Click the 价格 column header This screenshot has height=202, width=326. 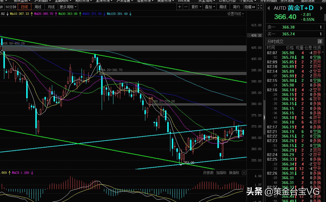pyautogui.click(x=290, y=48)
